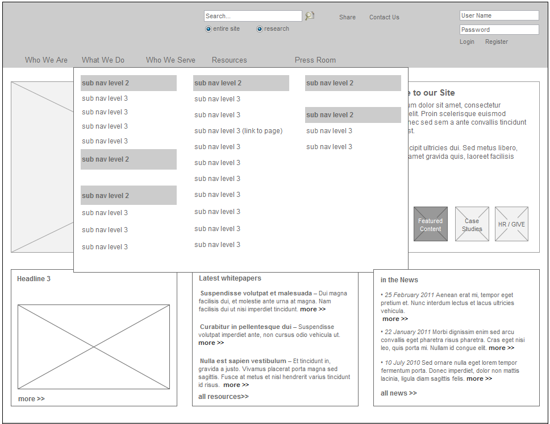Viewport: 550px width, 424px height.
Task: Open 'more >>' for Nulla est sapien whitepaper
Action: coord(236,385)
